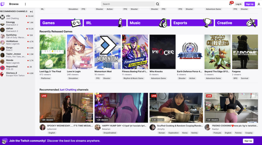Image resolution: width=262 pixels, height=145 pixels.
Task: Open the Just Chatting category link
Action: point(68,90)
